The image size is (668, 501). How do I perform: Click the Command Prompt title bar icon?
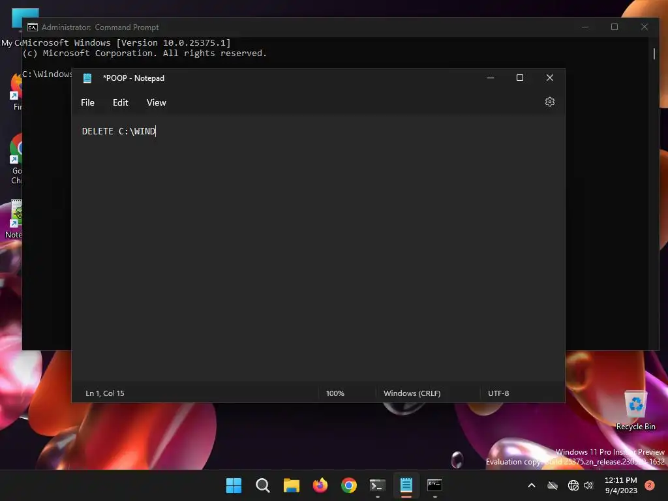tap(33, 27)
